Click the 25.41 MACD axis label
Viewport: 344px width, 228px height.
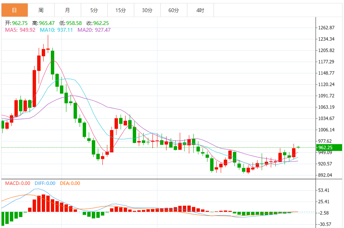(324, 202)
